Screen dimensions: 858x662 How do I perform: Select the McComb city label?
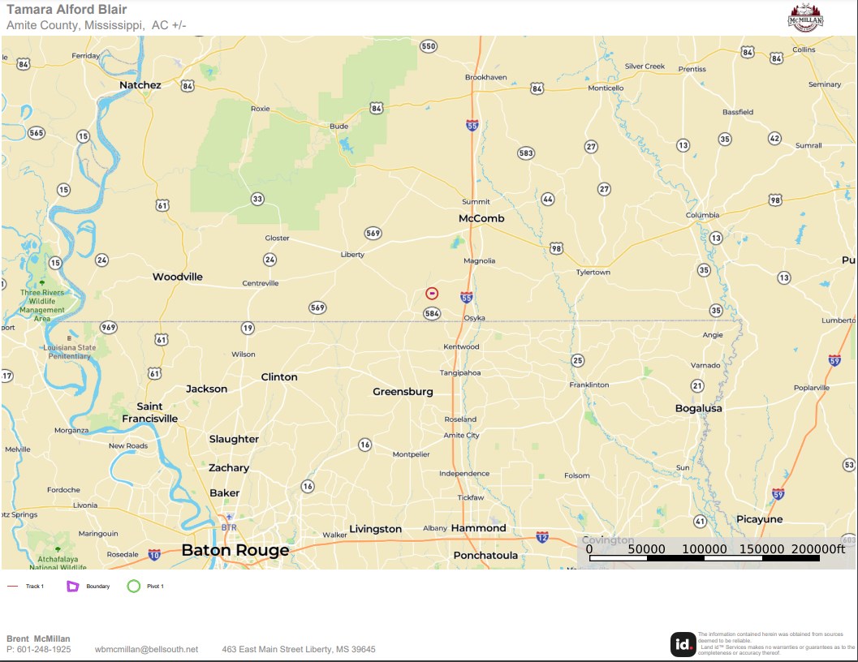coord(481,219)
